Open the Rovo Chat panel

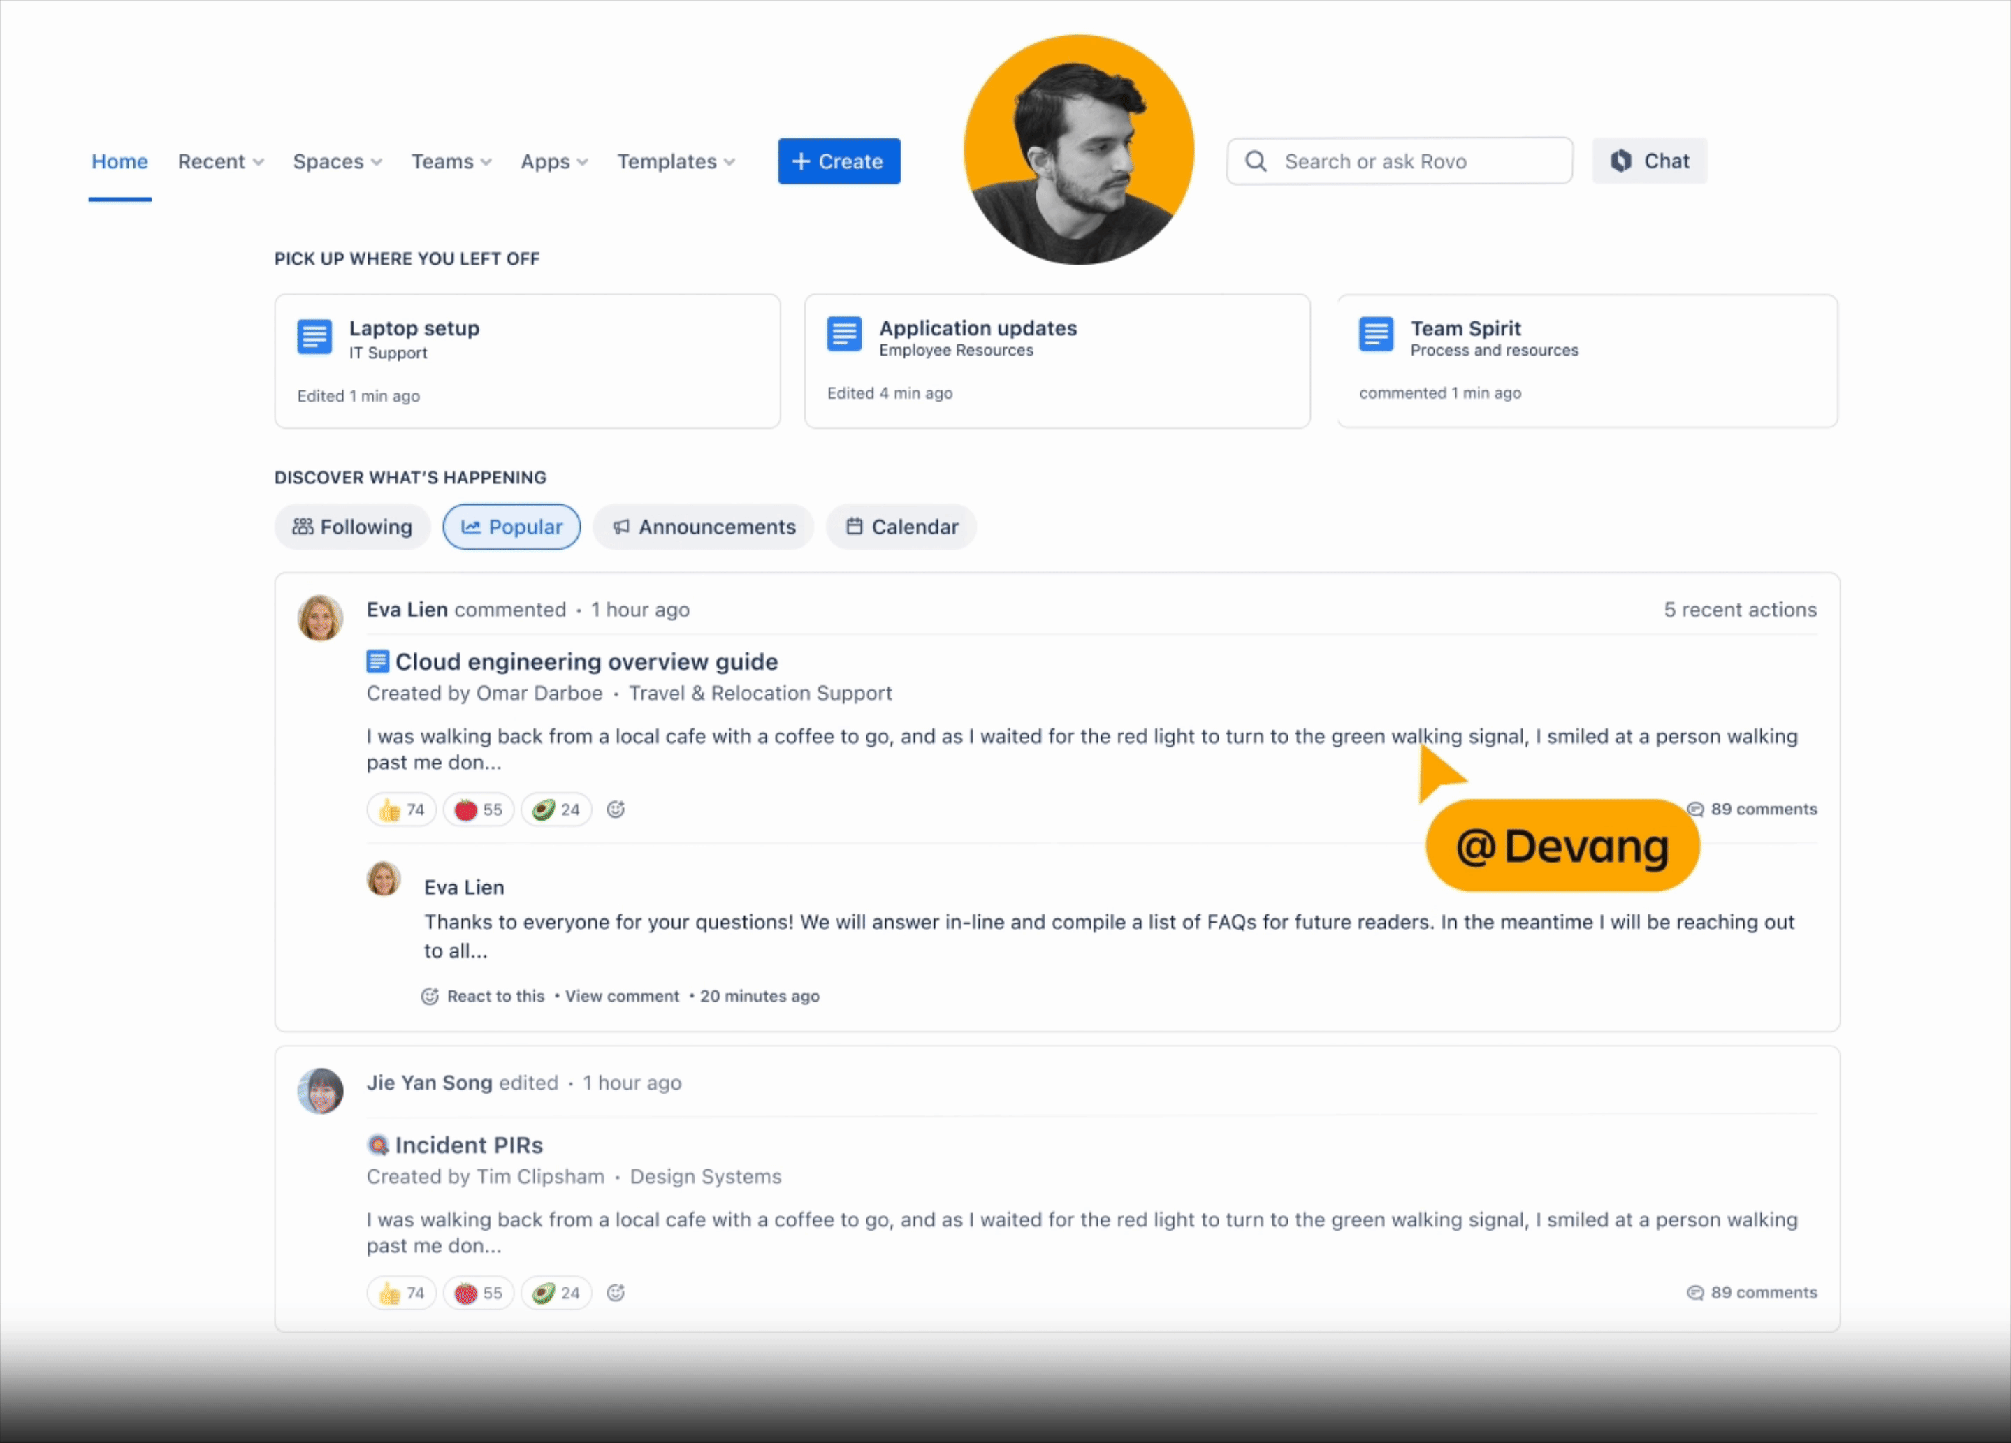click(1648, 161)
